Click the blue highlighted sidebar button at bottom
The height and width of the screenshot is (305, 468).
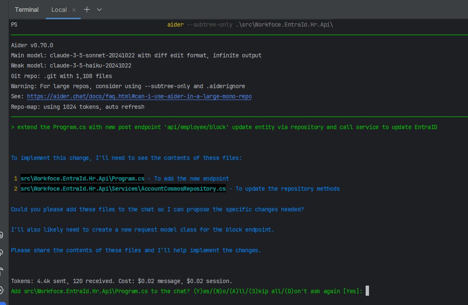click(2, 303)
